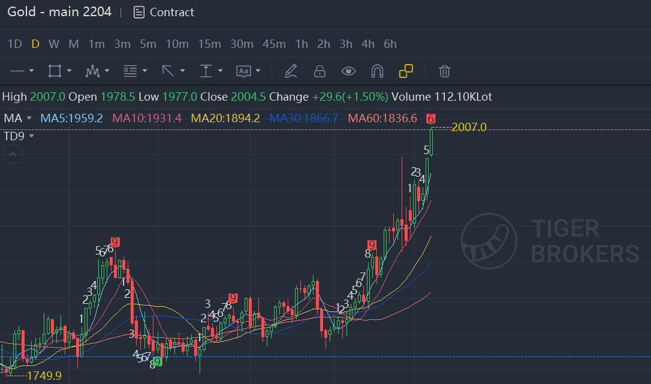Switch to the D daily timeframe
The height and width of the screenshot is (384, 651).
35,44
